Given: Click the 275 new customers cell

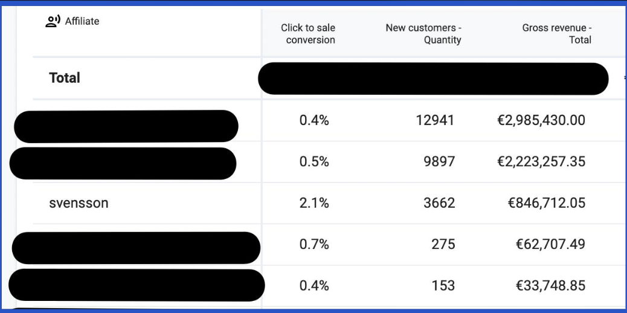Looking at the screenshot, I should (443, 244).
